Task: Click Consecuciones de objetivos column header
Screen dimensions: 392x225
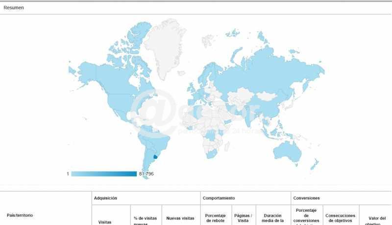Action: 340,218
